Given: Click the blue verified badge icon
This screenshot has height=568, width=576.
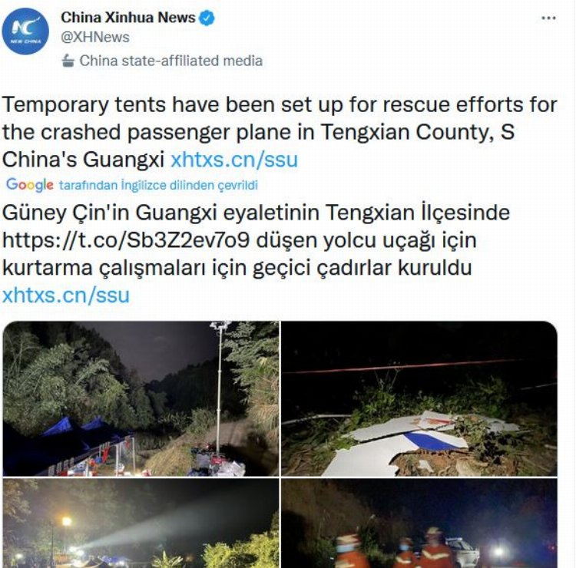Looking at the screenshot, I should 207,18.
